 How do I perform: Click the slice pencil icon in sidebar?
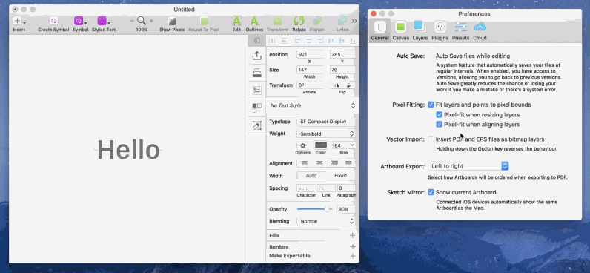[x=257, y=125]
